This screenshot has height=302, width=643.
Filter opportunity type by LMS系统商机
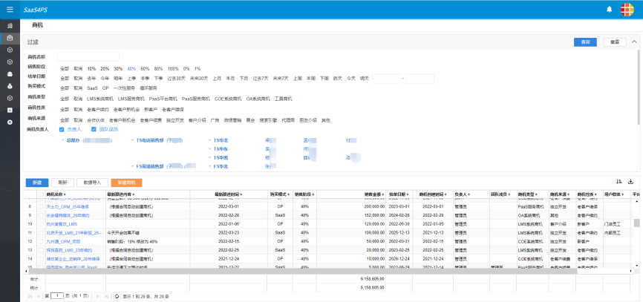tap(99, 99)
